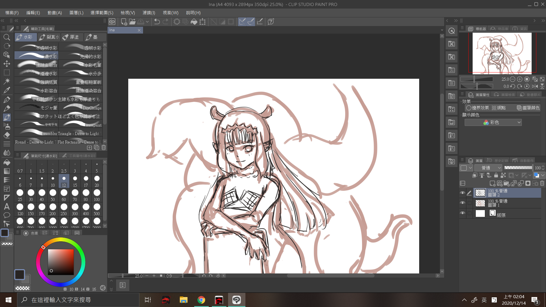Click the New canvas icon
546x307 pixels.
click(124, 22)
